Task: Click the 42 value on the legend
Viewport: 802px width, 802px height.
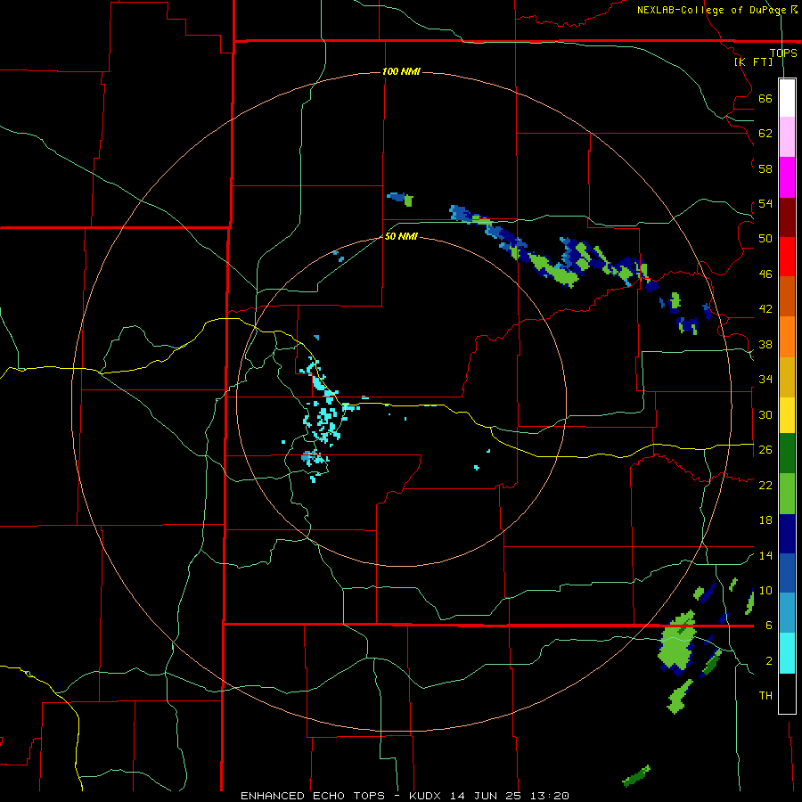Action: click(765, 309)
